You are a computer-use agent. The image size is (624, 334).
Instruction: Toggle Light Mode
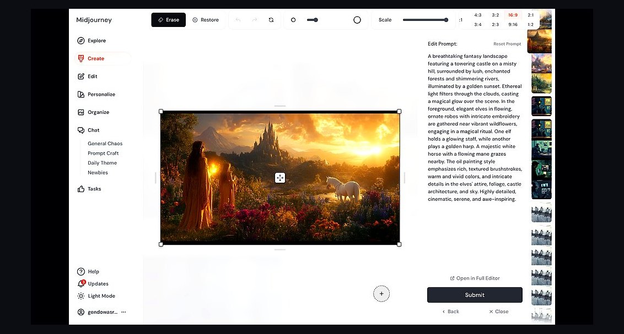101,296
